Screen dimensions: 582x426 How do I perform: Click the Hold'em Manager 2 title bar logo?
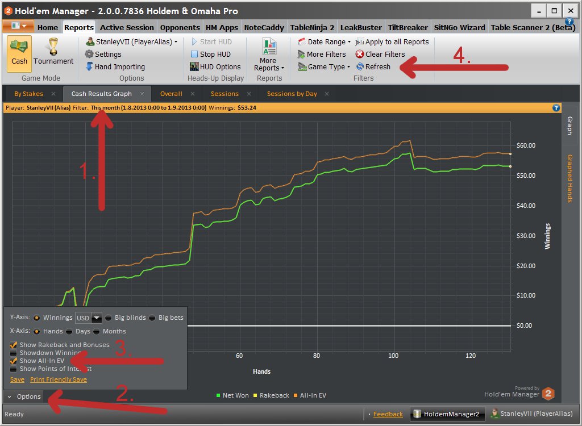click(x=8, y=11)
